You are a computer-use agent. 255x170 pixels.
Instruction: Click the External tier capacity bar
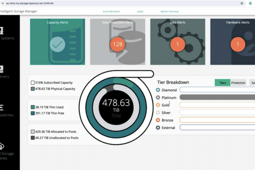click(217, 127)
